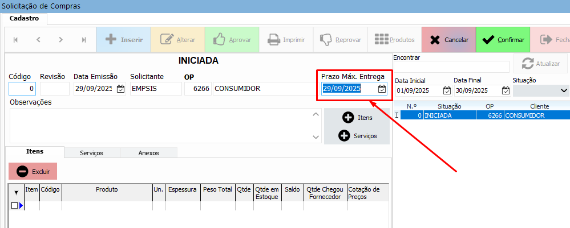
Task: Switch to the Serviços tab
Action: point(92,153)
